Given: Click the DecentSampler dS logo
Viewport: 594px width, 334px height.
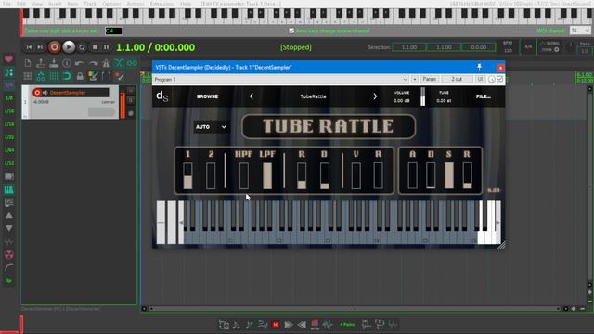Looking at the screenshot, I should pyautogui.click(x=162, y=96).
